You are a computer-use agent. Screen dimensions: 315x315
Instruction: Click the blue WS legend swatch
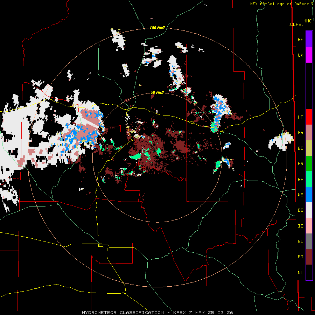click(x=309, y=195)
